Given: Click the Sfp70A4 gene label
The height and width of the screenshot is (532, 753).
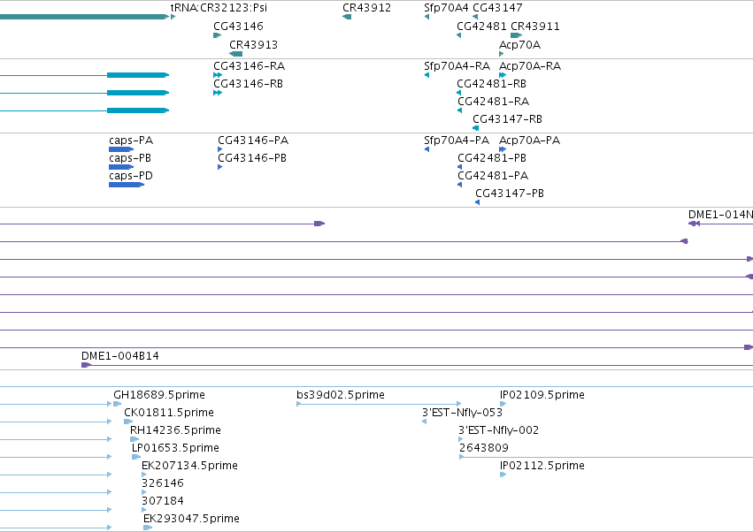Looking at the screenshot, I should point(446,8).
